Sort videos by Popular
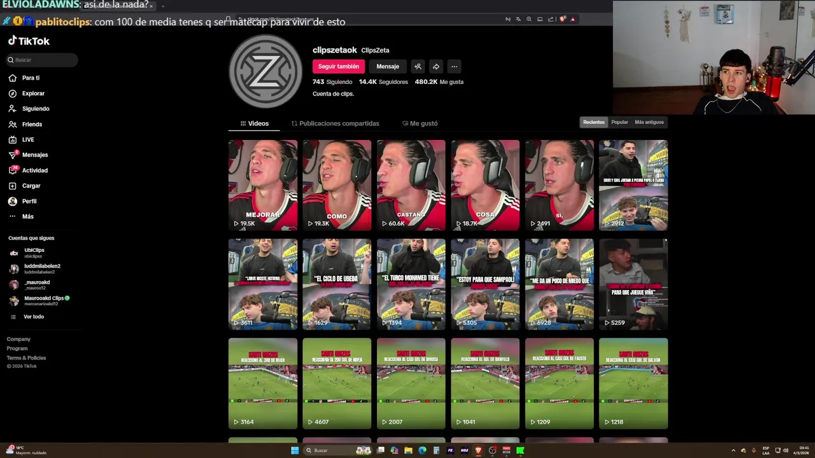This screenshot has width=815, height=458. (x=620, y=122)
